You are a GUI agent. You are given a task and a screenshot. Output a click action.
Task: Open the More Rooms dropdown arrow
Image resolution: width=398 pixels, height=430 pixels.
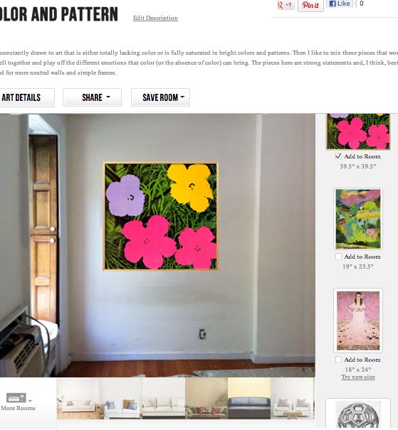[30, 401]
